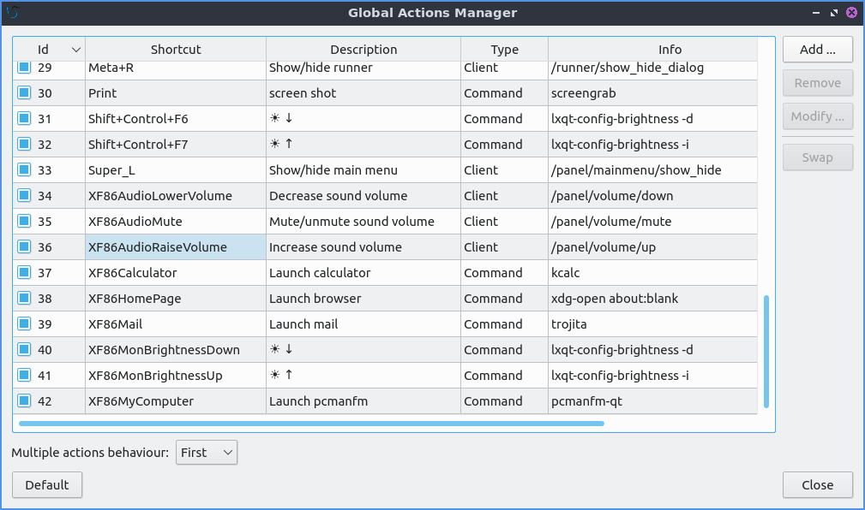Click the Add ... button
The image size is (865, 510).
(817, 50)
